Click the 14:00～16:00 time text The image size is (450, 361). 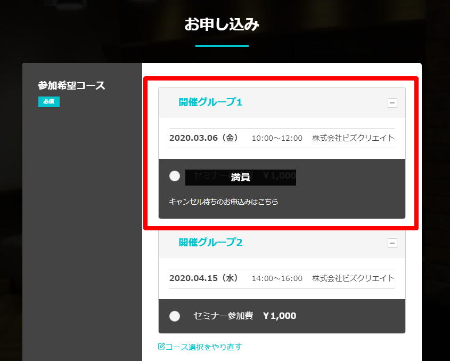click(x=277, y=278)
